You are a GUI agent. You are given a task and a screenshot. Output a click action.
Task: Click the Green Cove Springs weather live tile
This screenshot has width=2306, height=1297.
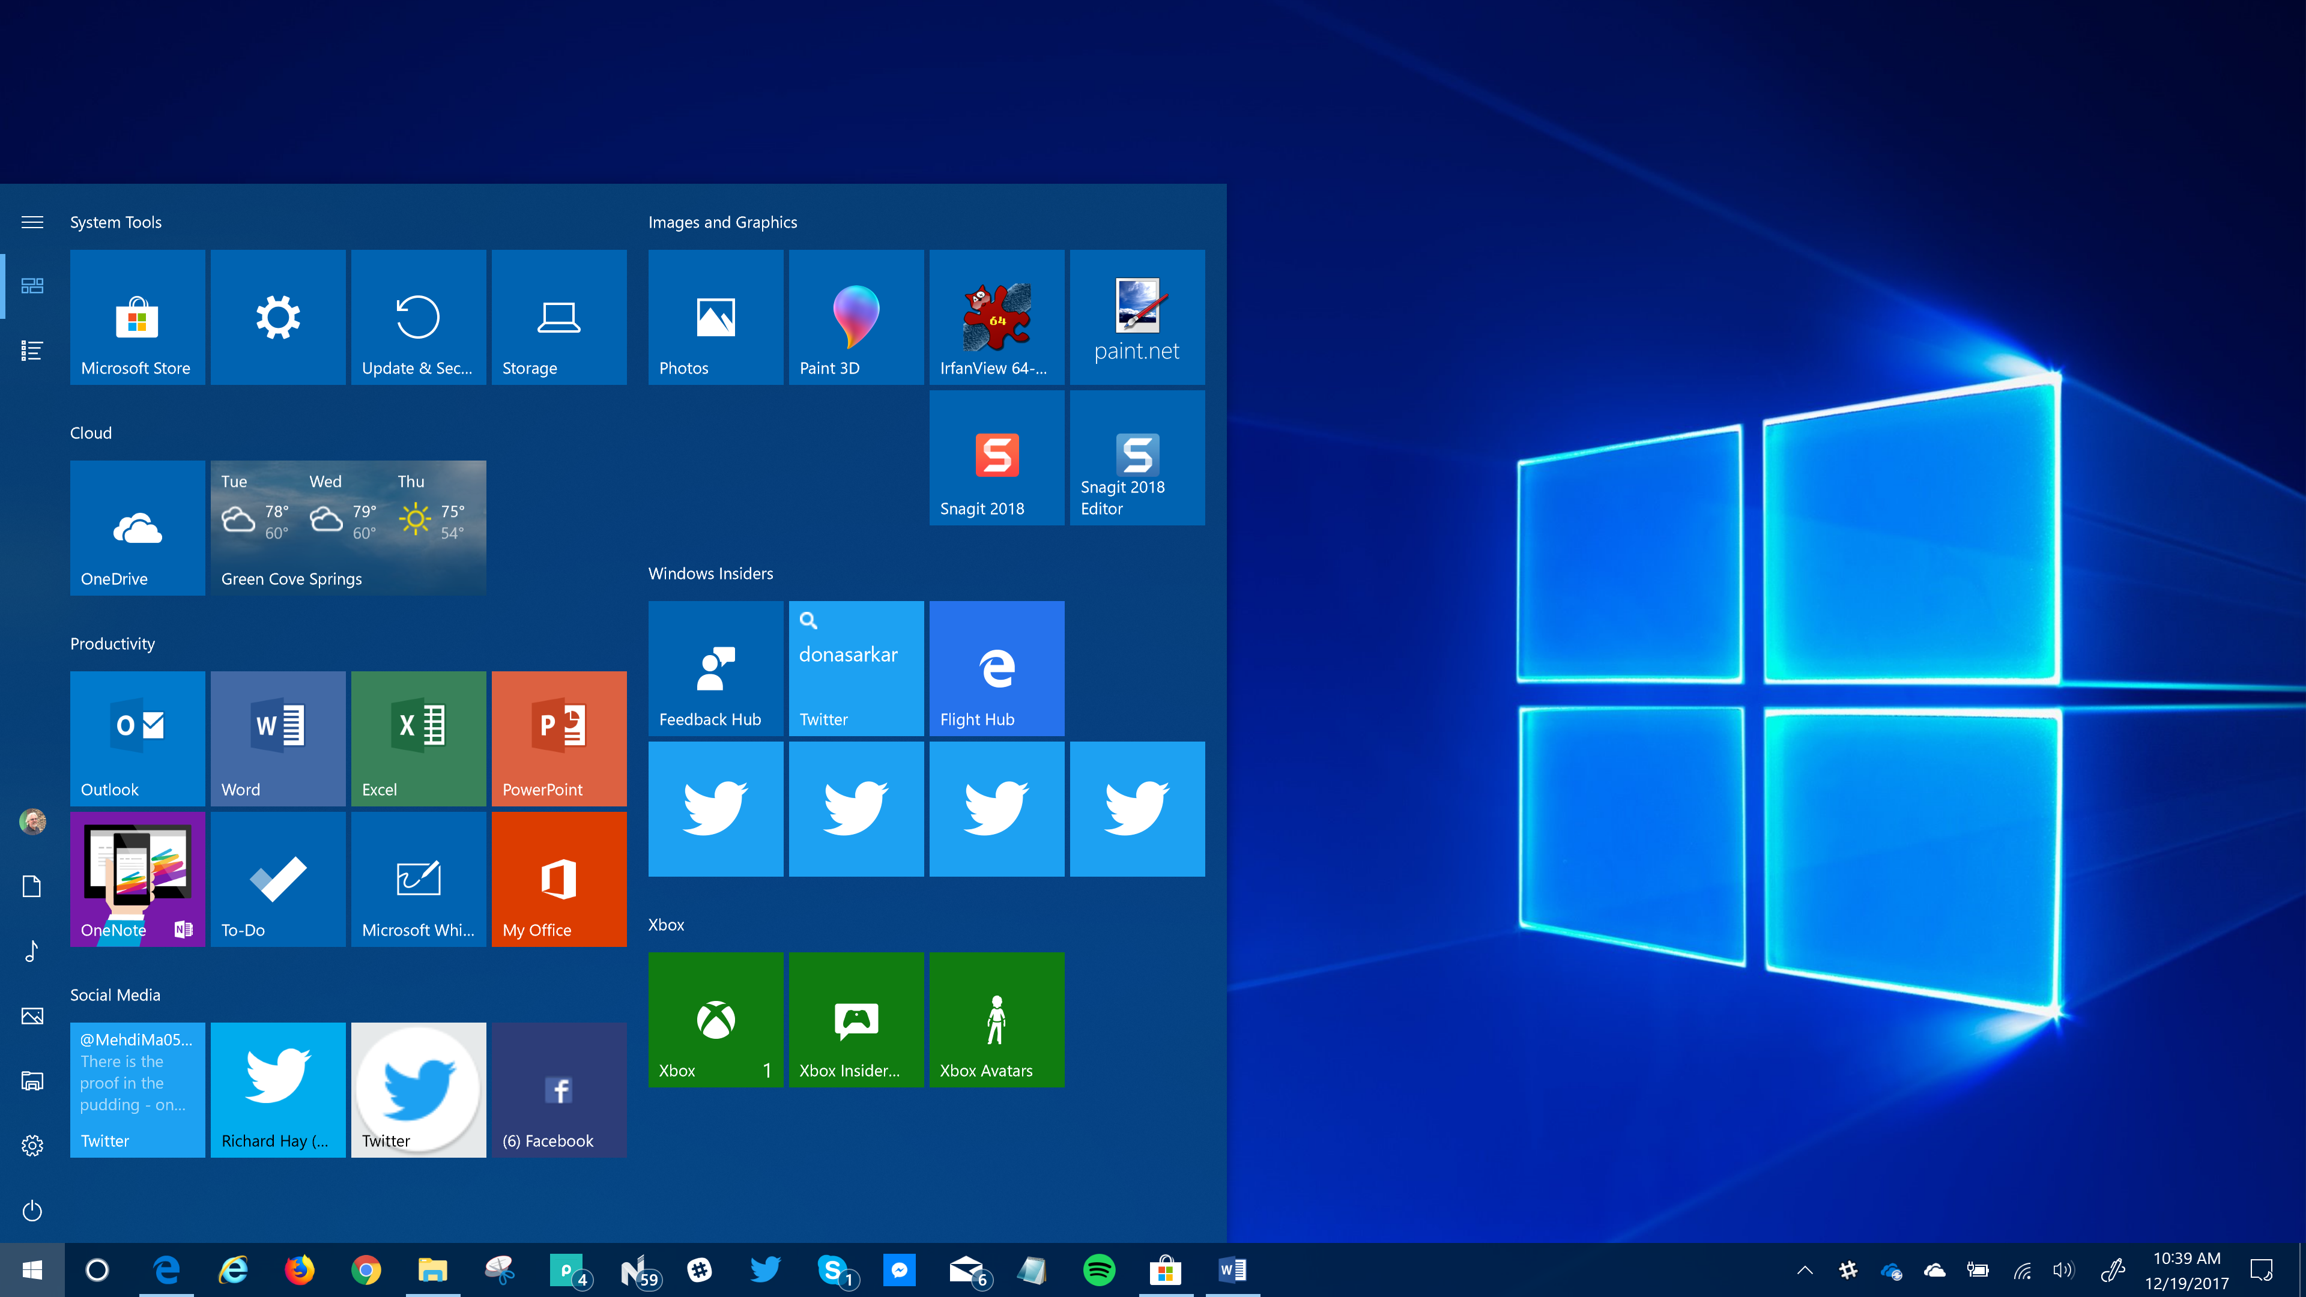(347, 527)
